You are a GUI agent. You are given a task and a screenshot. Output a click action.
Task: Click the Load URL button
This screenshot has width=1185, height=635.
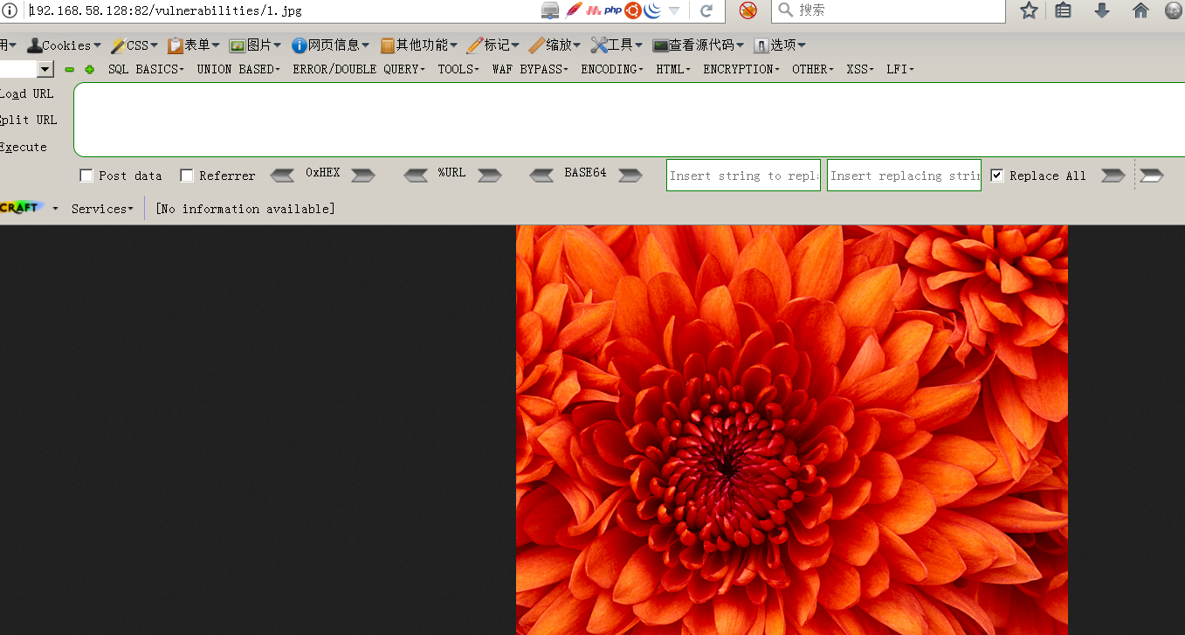click(x=27, y=93)
